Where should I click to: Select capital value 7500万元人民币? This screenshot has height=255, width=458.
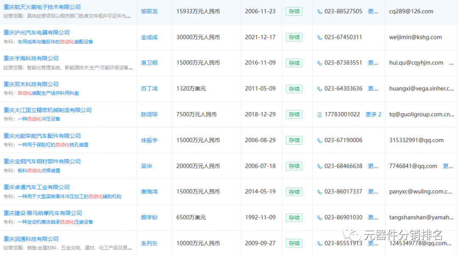click(x=196, y=114)
